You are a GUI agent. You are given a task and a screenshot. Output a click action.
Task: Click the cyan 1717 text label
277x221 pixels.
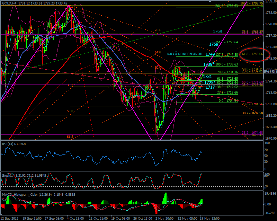click(x=210, y=87)
